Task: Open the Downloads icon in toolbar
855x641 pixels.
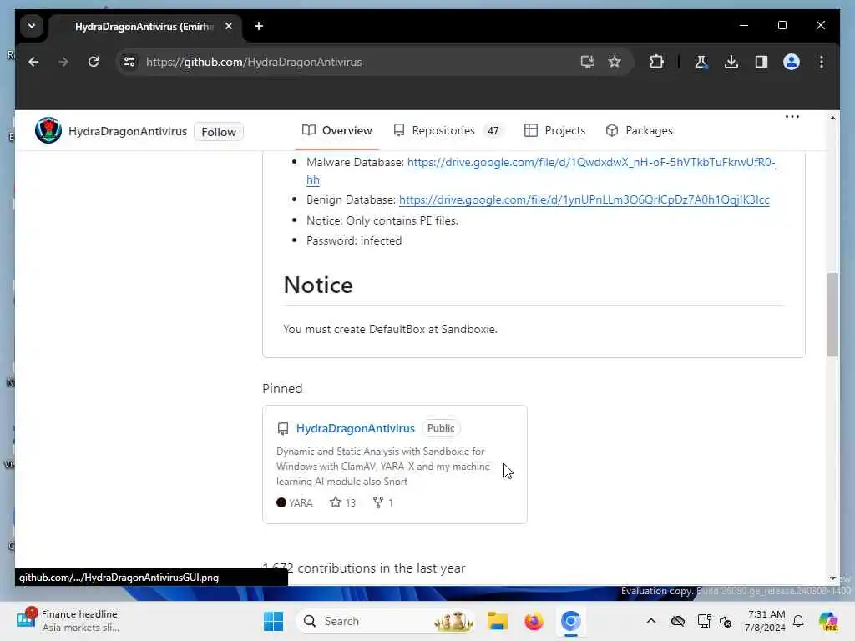Action: coord(731,62)
